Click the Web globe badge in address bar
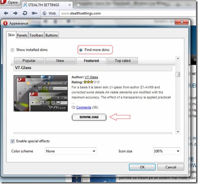Screen dimensions: 198x184 (49, 13)
